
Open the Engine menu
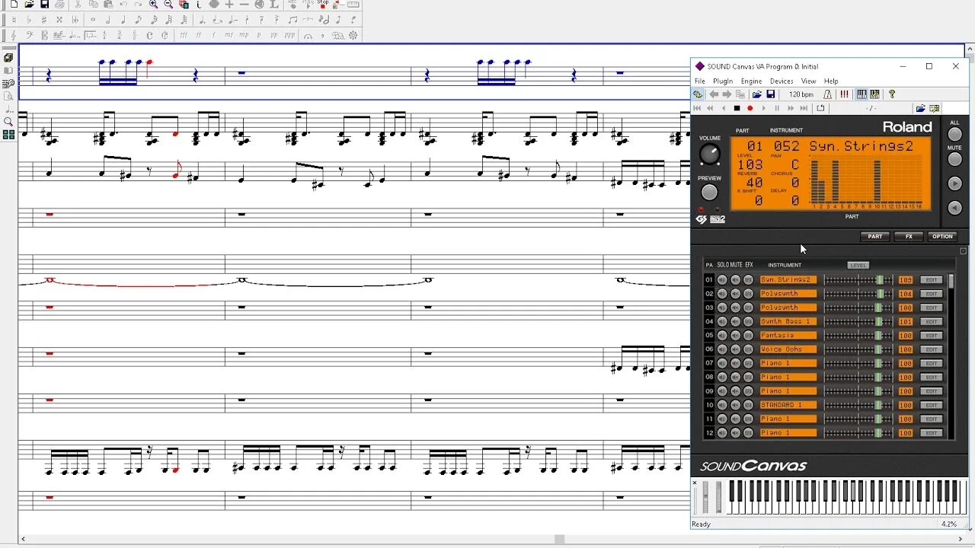751,81
